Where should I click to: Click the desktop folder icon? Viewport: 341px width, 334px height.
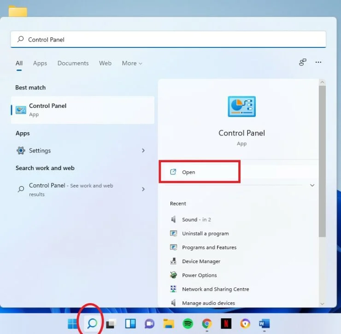(x=18, y=11)
